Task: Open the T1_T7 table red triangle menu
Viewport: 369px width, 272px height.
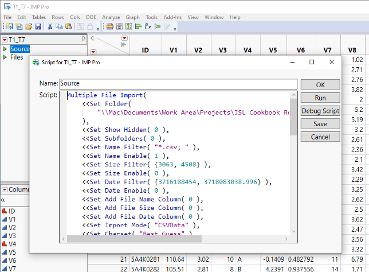Action: tap(5, 40)
